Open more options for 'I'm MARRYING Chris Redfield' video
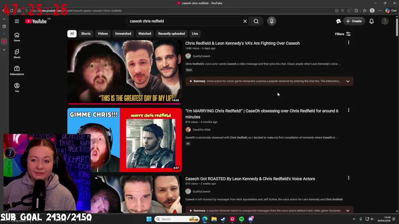Image resolution: width=399 pixels, height=224 pixels. (349, 110)
